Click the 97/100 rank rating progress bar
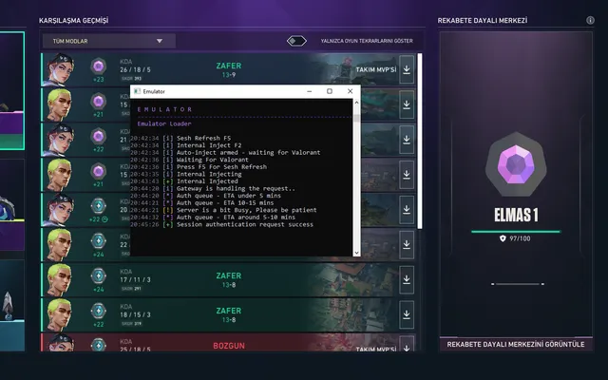The width and height of the screenshot is (608, 380). click(516, 232)
